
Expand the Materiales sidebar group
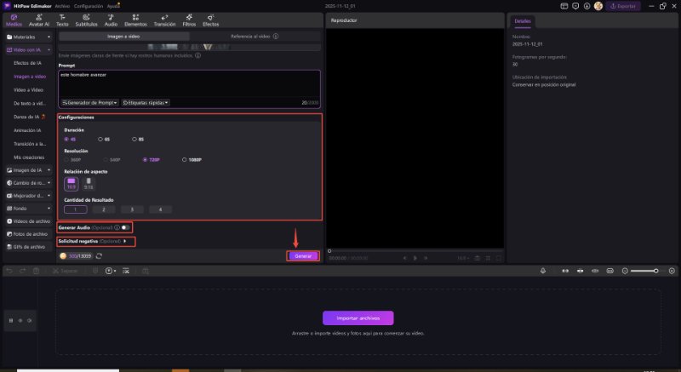click(28, 37)
